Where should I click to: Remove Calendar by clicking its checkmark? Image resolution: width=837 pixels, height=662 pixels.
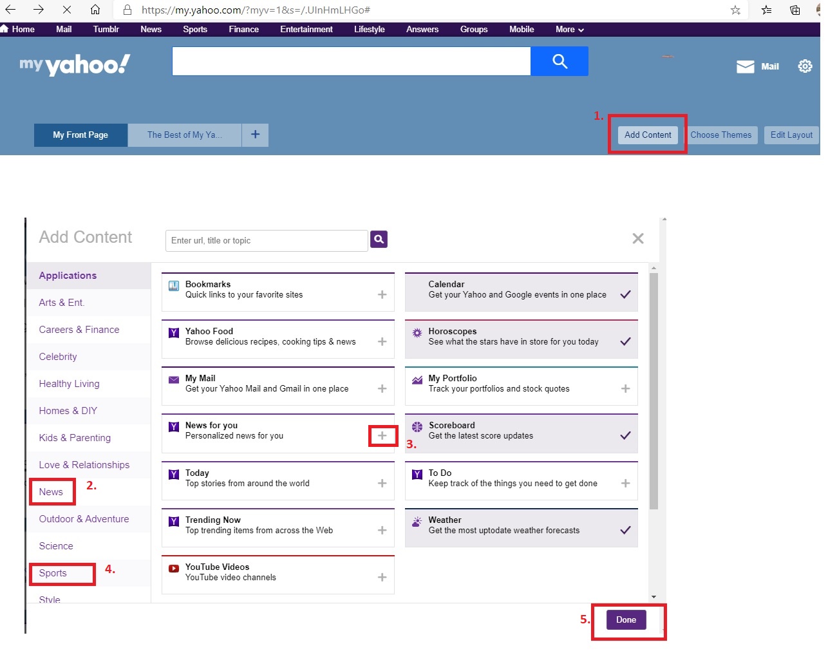(x=625, y=295)
